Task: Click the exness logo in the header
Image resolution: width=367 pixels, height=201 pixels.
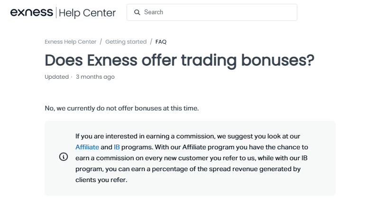Action: 32,12
